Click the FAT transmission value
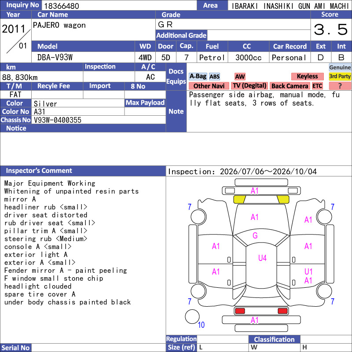Viewport: 352px width, 352px height. pyautogui.click(x=15, y=95)
